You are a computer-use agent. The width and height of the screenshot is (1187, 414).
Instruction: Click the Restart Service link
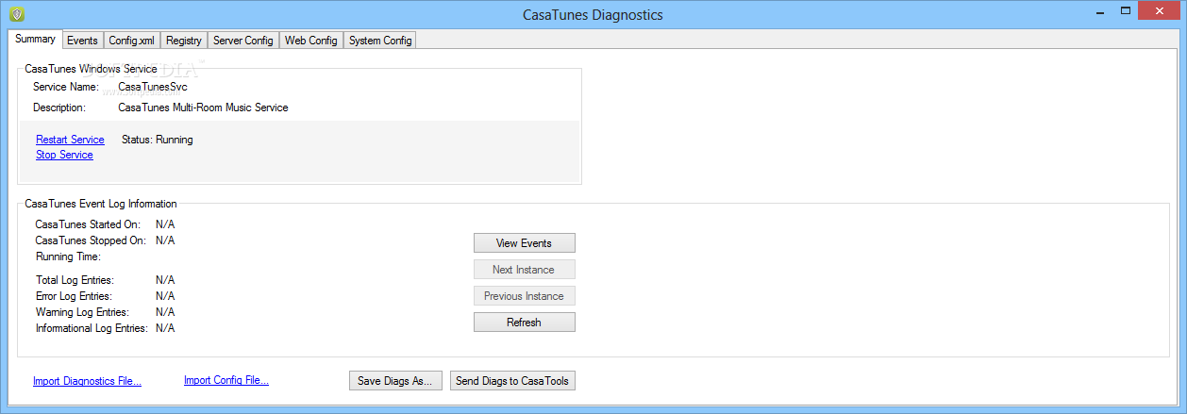pos(70,140)
